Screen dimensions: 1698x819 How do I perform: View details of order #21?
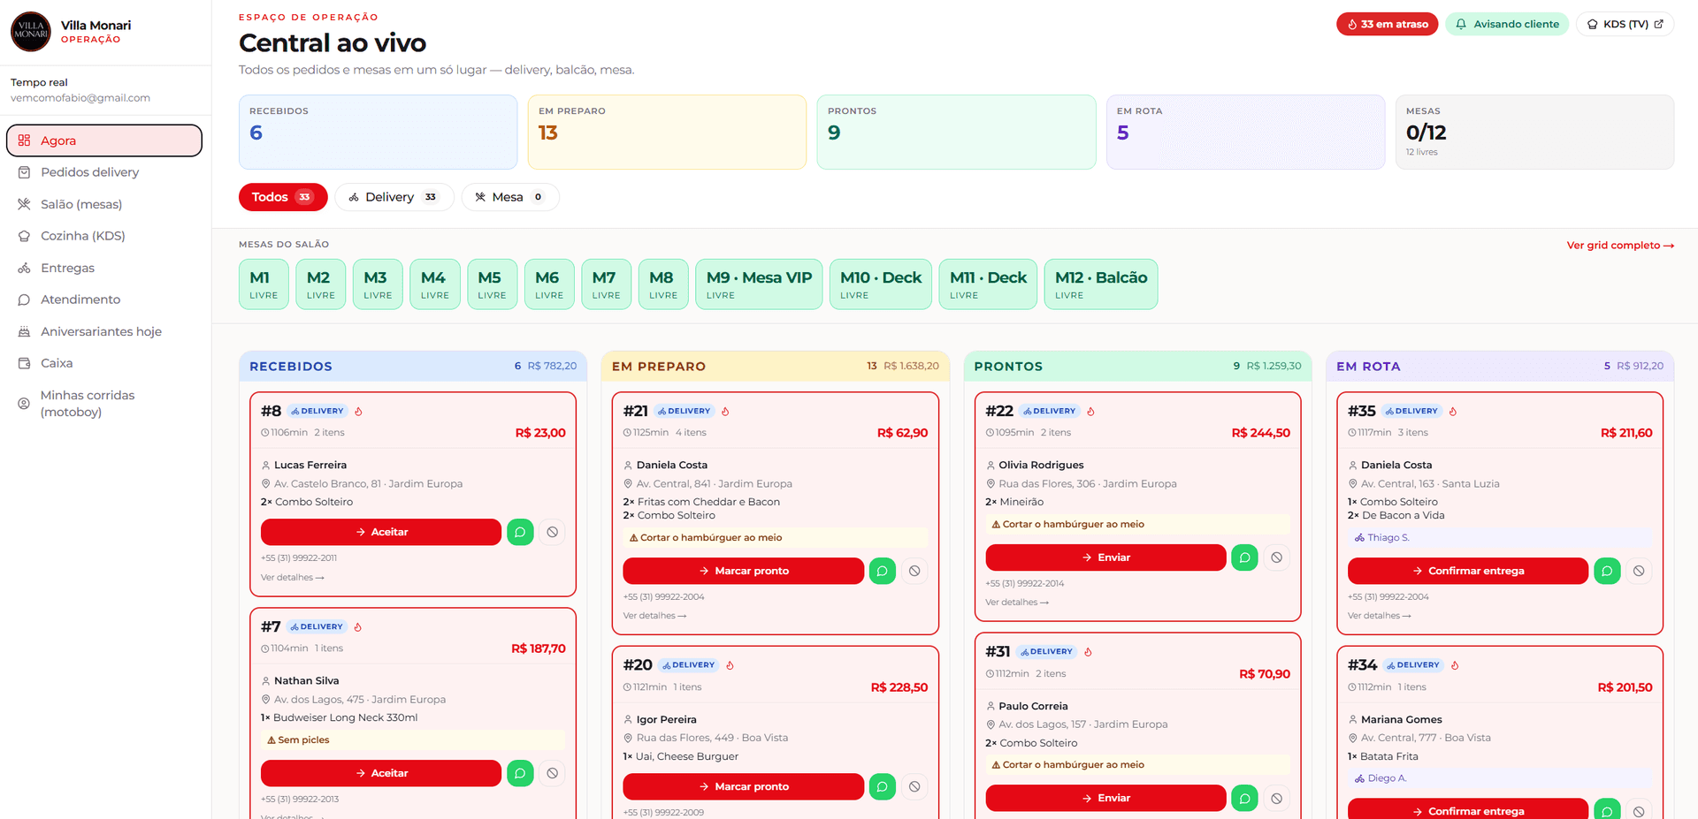[654, 616]
